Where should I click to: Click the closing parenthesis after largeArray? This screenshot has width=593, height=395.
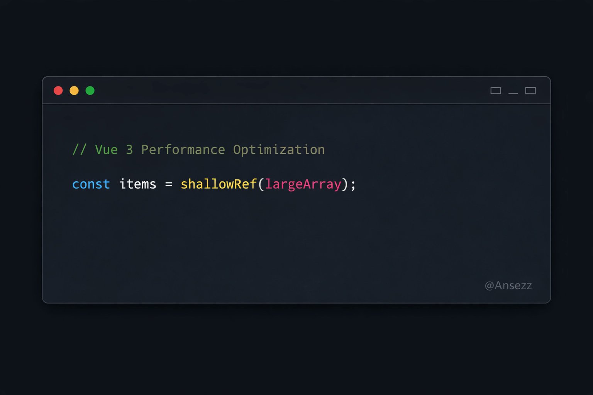345,184
